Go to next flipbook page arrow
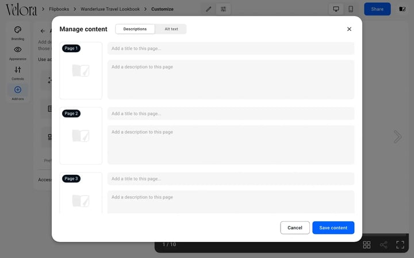The height and width of the screenshot is (258, 414). [x=397, y=136]
